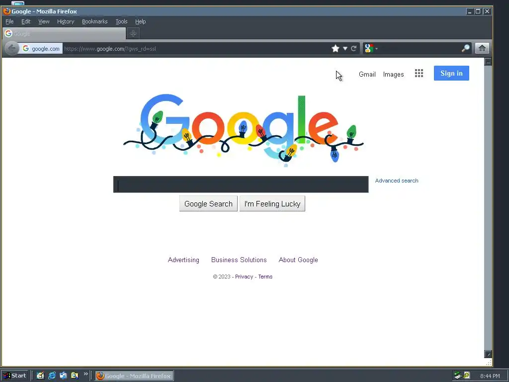Image resolution: width=509 pixels, height=382 pixels.
Task: Open the Privacy link
Action: 244,277
